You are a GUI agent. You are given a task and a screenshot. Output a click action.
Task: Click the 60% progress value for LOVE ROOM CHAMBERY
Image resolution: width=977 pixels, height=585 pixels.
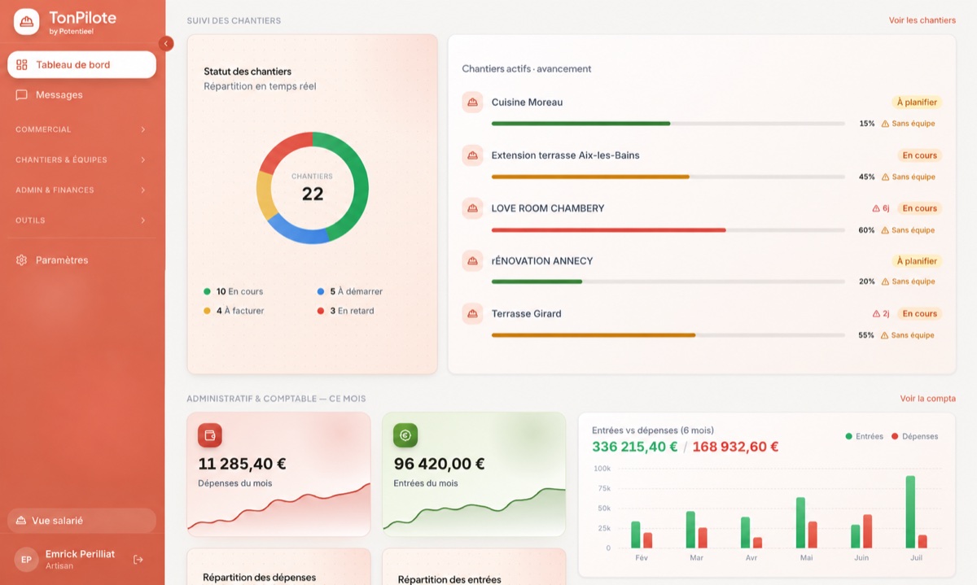[866, 230]
